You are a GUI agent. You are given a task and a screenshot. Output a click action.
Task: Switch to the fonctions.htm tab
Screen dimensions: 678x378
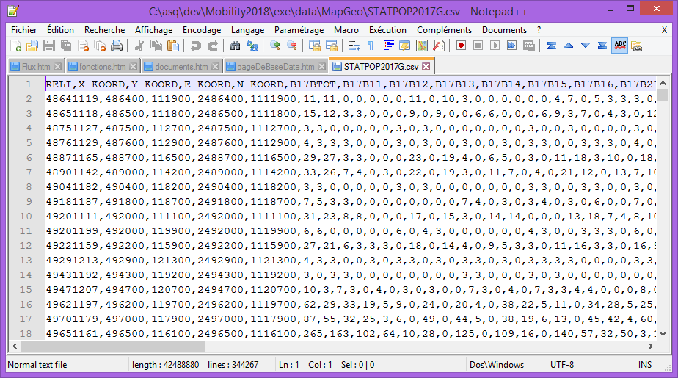(x=101, y=66)
